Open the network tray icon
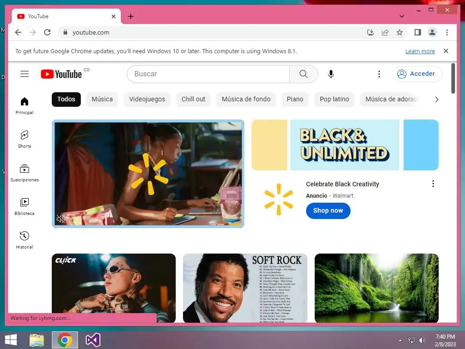Screen dimensions: 465x349 coord(411,340)
